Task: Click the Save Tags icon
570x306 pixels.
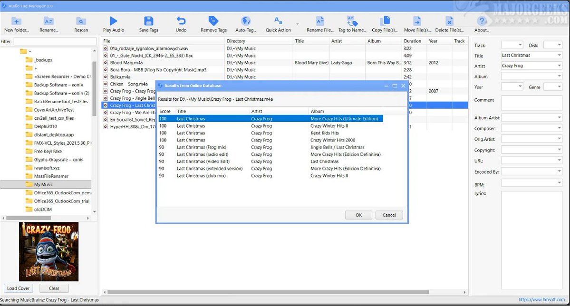Action: 149,21
